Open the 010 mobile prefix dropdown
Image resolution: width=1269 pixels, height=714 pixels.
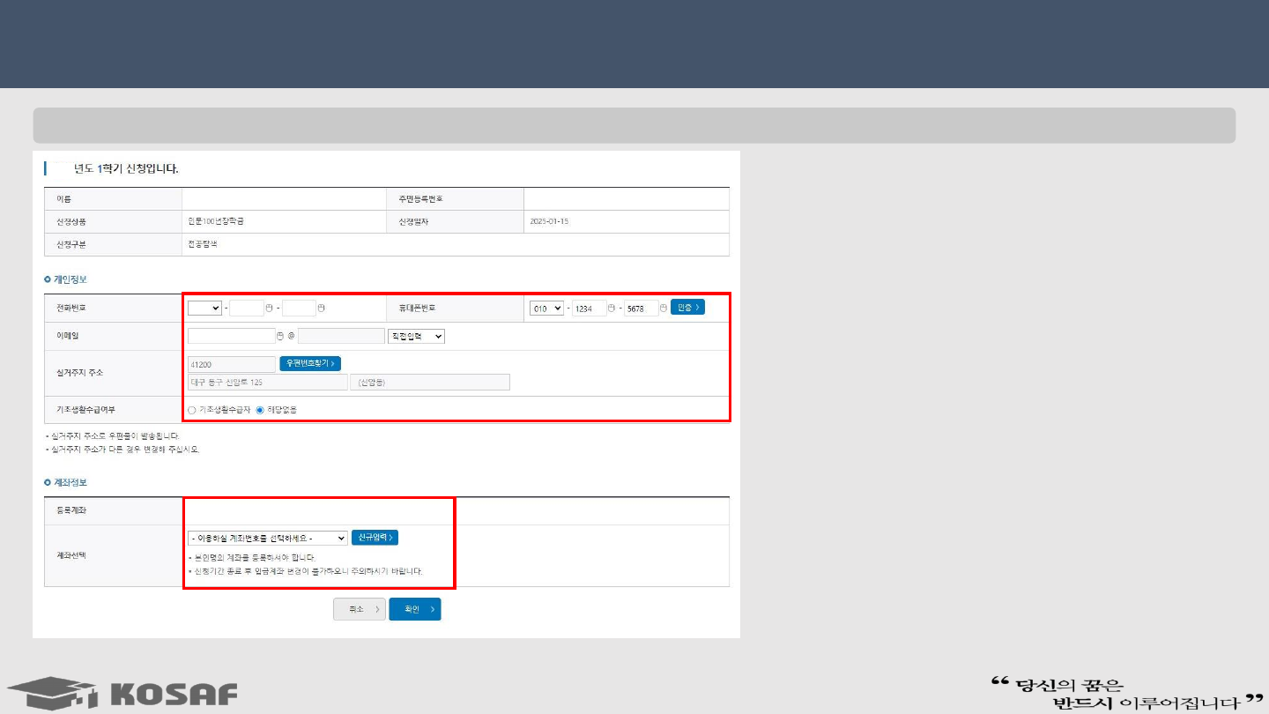pos(546,308)
